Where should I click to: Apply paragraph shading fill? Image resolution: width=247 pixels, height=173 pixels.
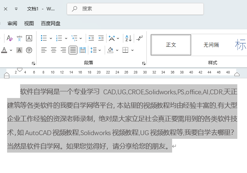[x=110, y=50]
